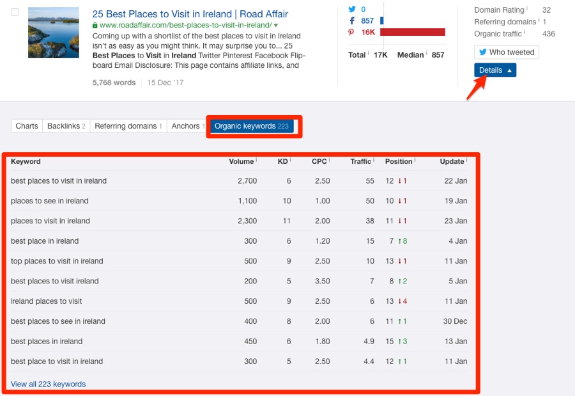Open the 'View all 223 keywords' link
Viewport: 575px width, 396px height.
[x=48, y=384]
